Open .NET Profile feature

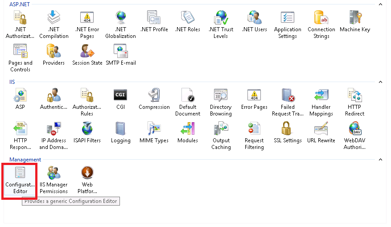154,21
